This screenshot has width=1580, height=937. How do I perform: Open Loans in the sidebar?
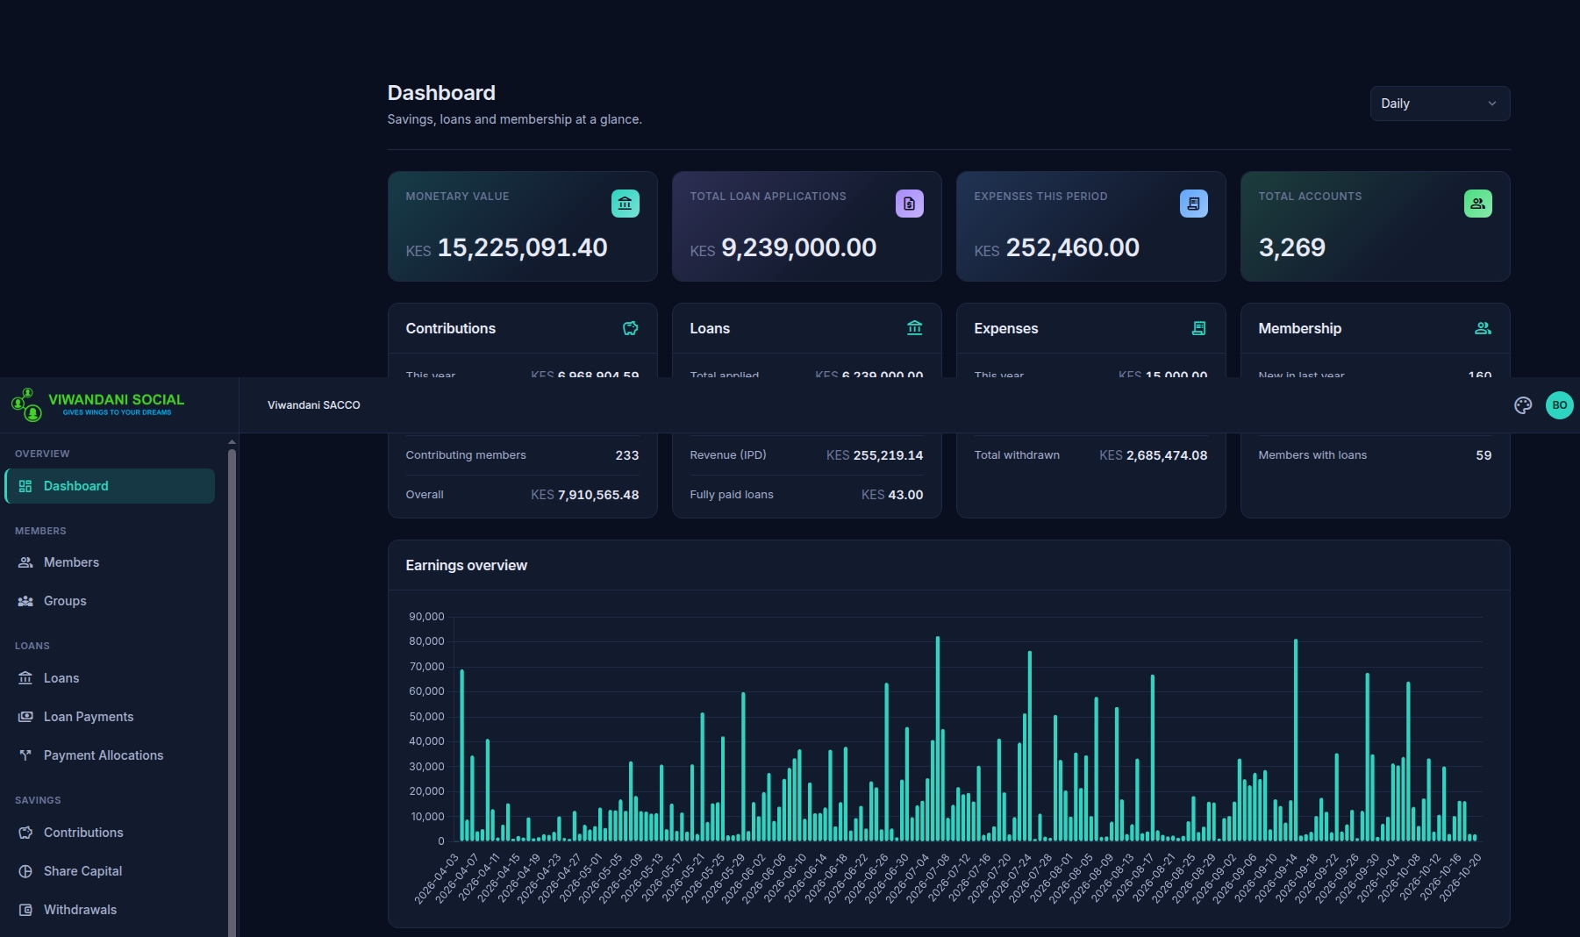(x=110, y=678)
